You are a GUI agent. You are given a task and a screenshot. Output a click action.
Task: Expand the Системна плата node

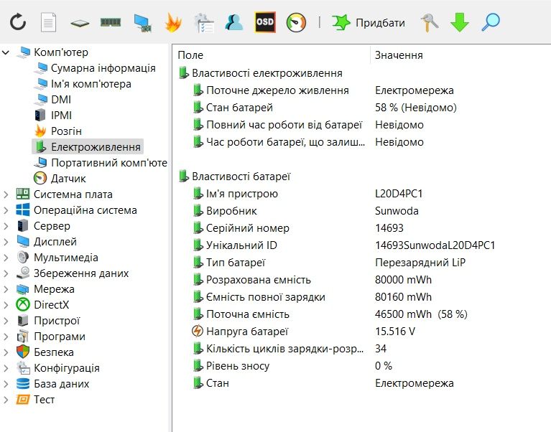6,194
